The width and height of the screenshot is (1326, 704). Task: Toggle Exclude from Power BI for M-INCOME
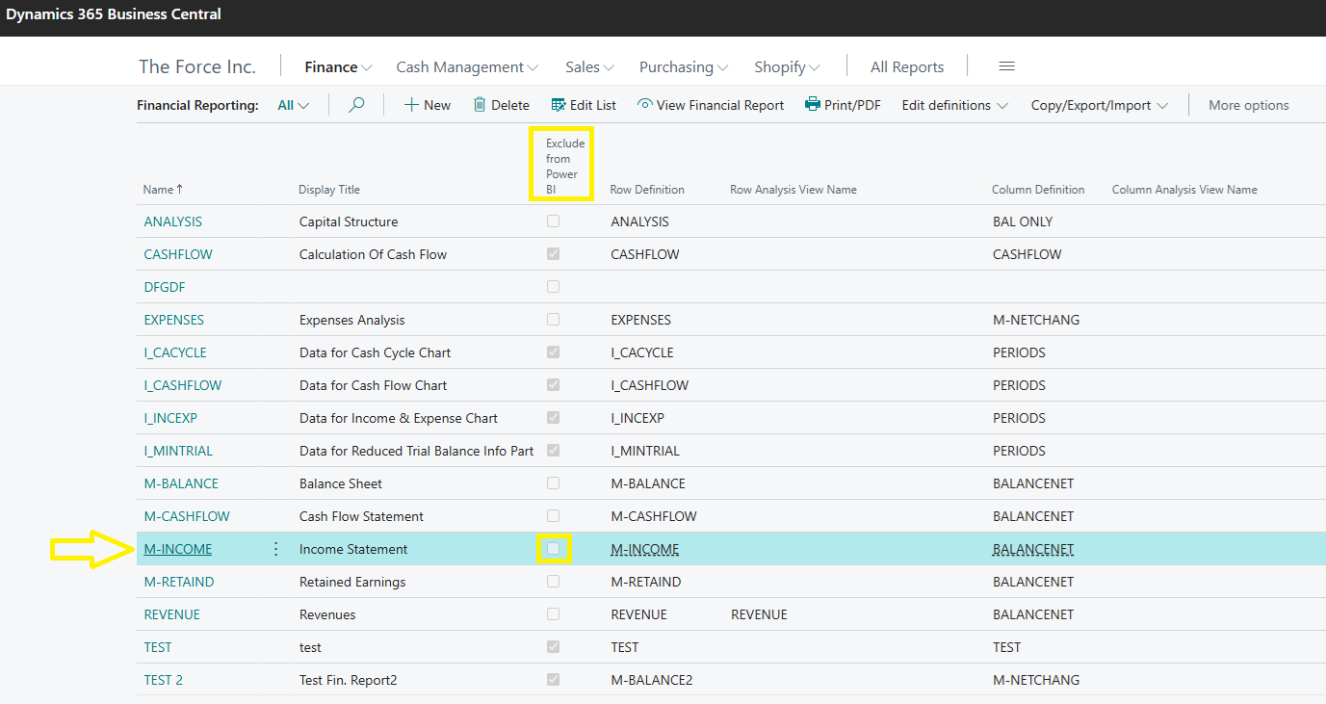pos(553,549)
